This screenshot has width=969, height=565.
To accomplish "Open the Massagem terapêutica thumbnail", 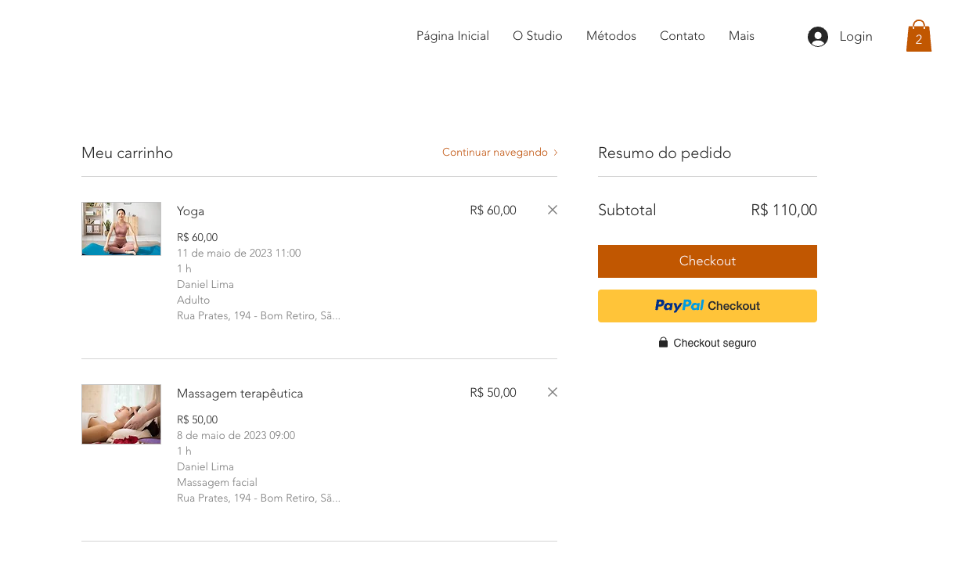I will pyautogui.click(x=121, y=414).
